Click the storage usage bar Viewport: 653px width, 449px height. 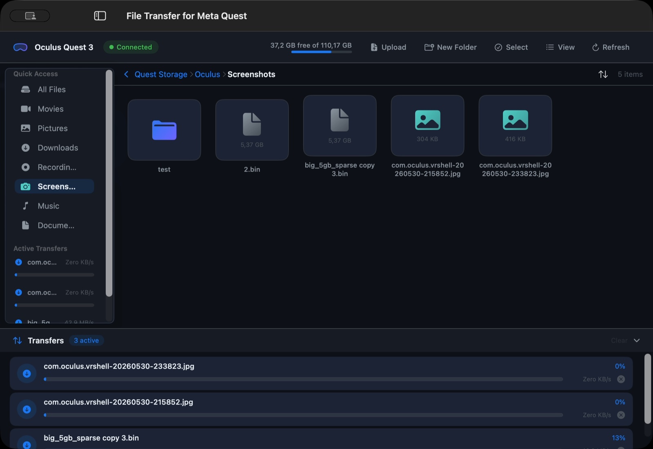coord(321,52)
